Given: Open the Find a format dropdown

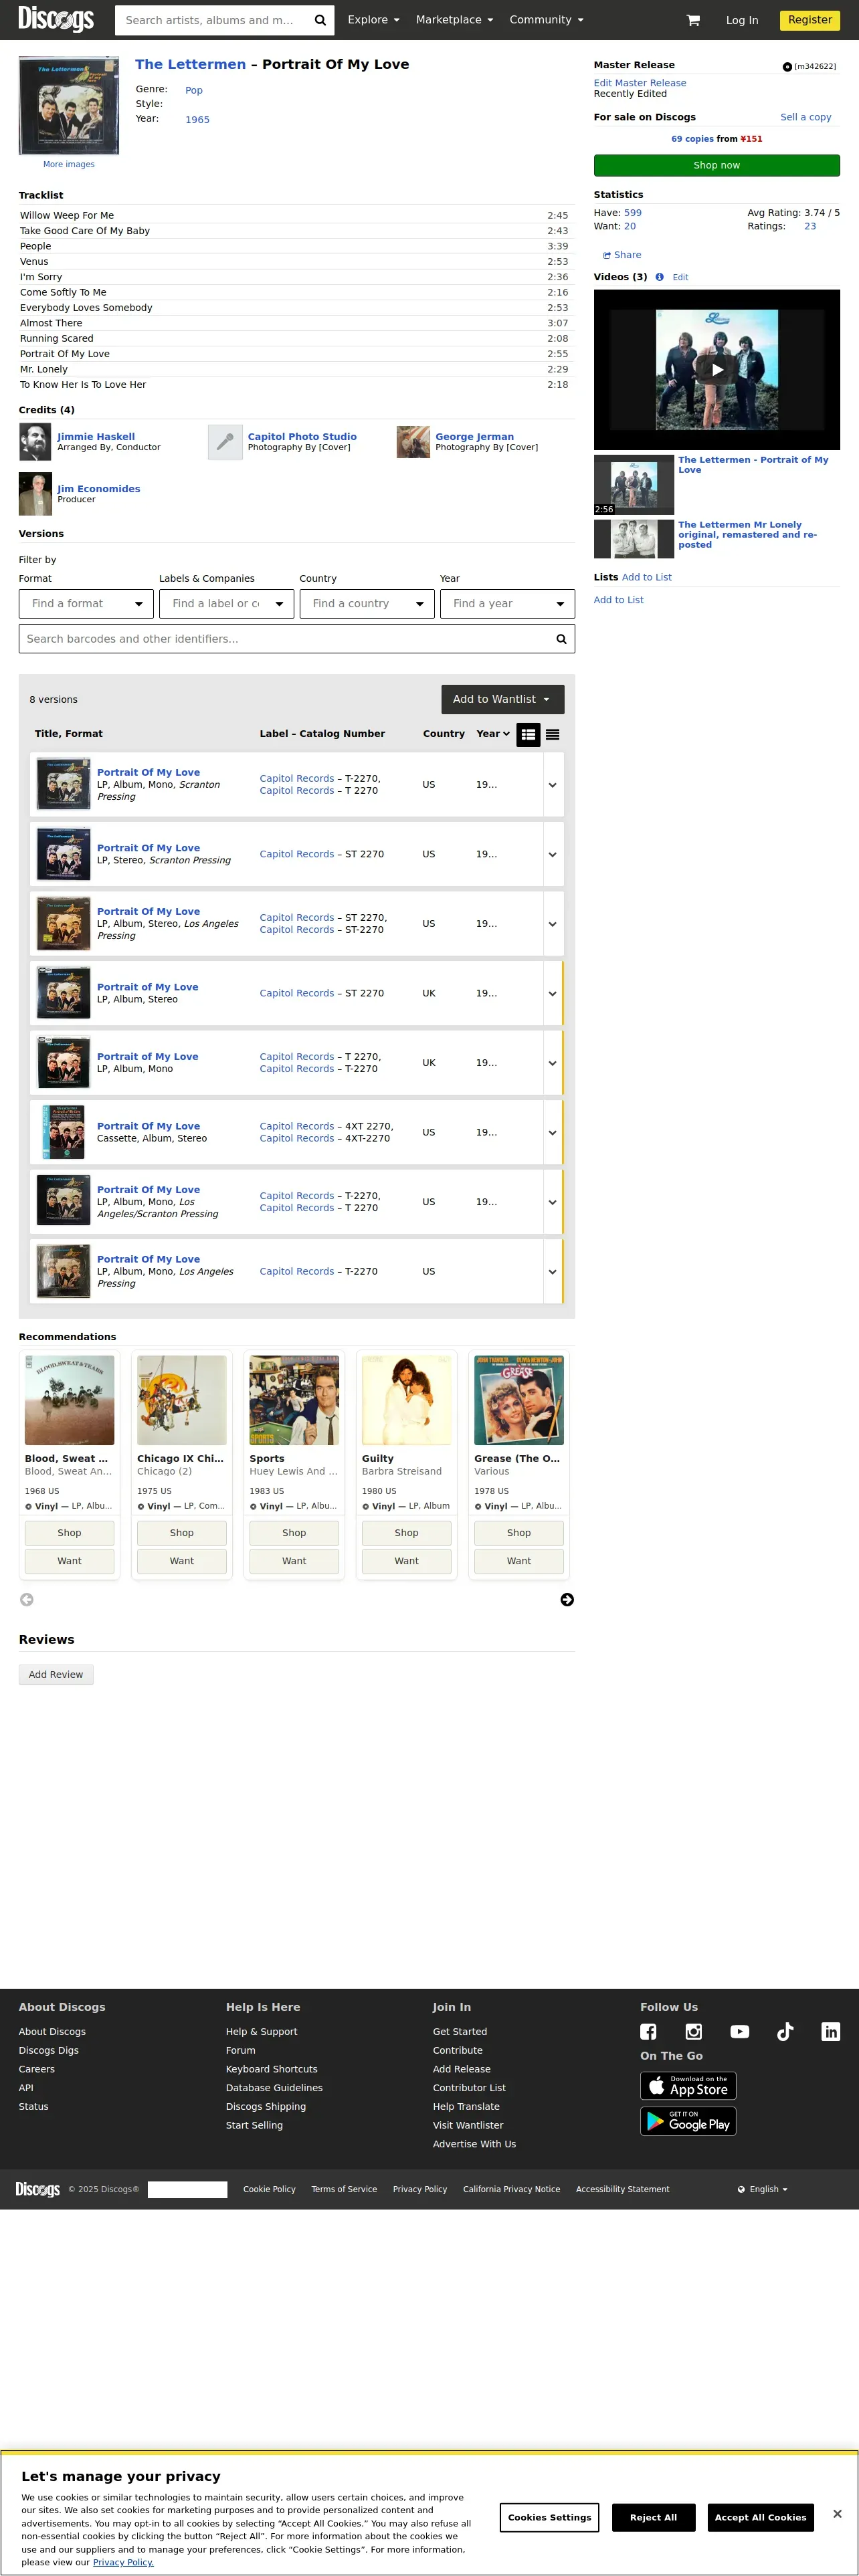Looking at the screenshot, I should tap(86, 603).
